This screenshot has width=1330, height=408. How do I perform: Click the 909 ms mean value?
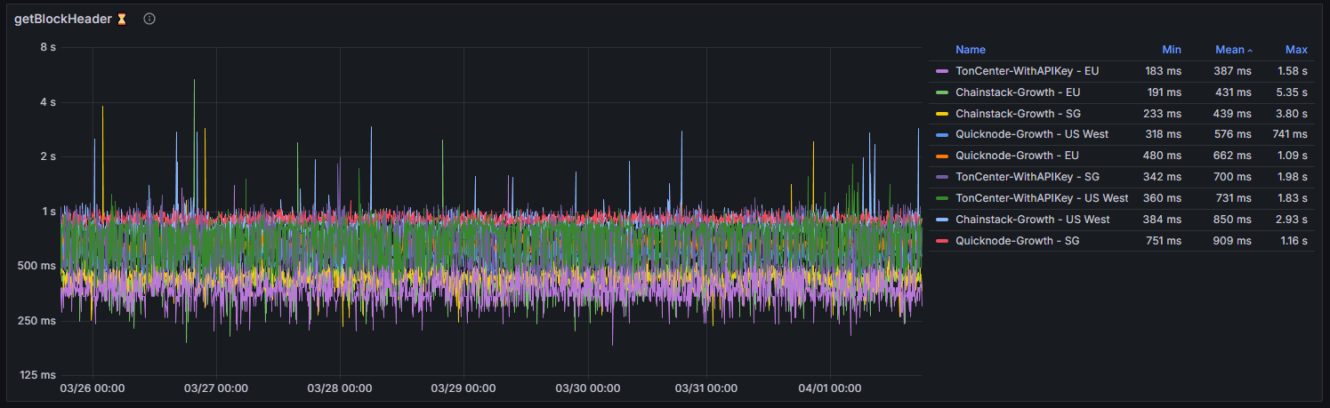(1232, 241)
